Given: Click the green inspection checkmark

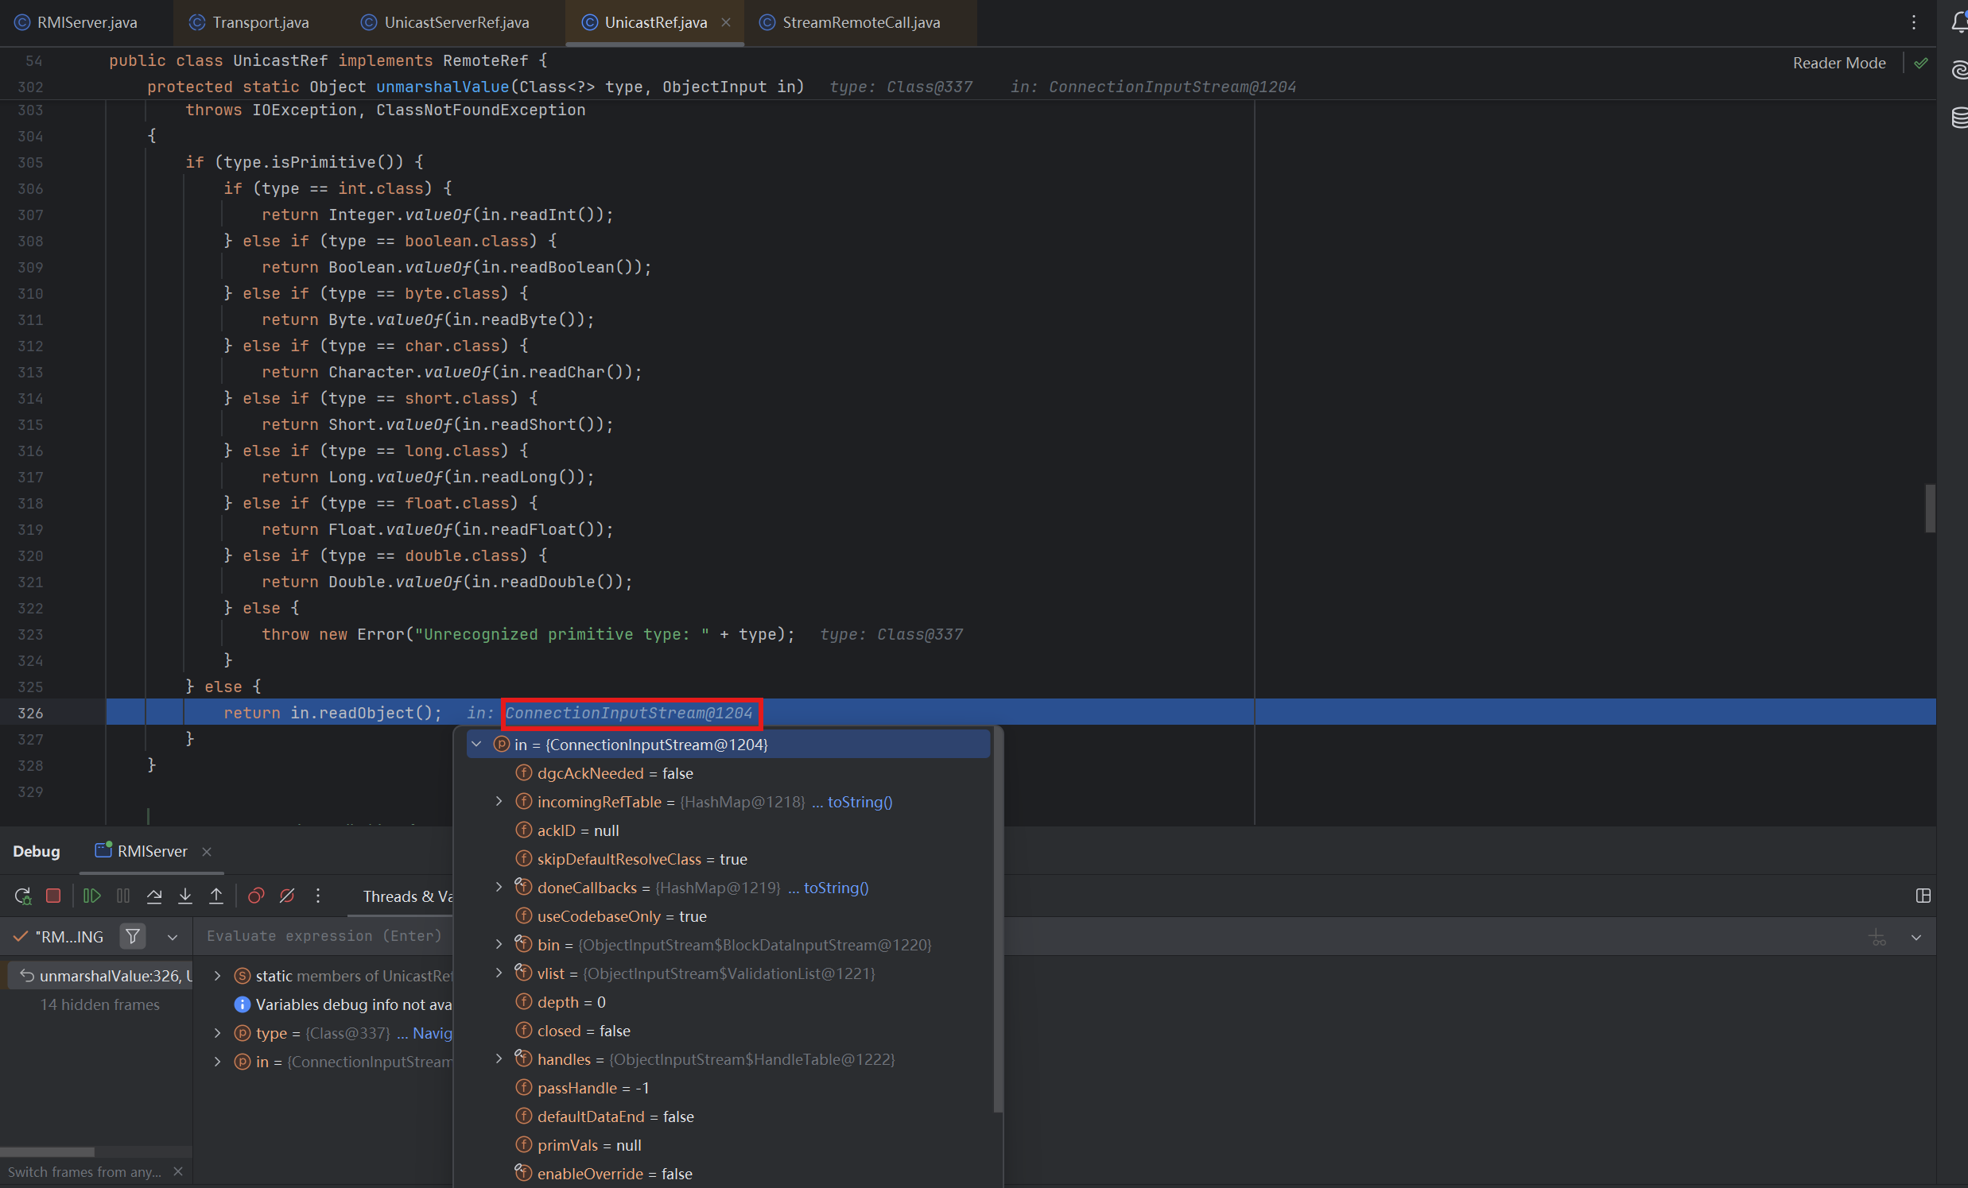Looking at the screenshot, I should tap(1921, 63).
